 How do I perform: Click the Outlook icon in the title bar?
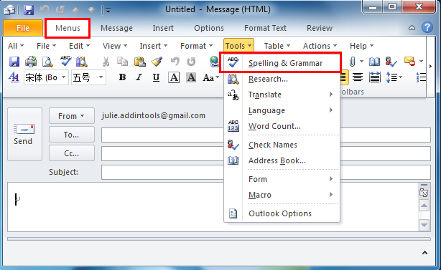click(x=9, y=10)
